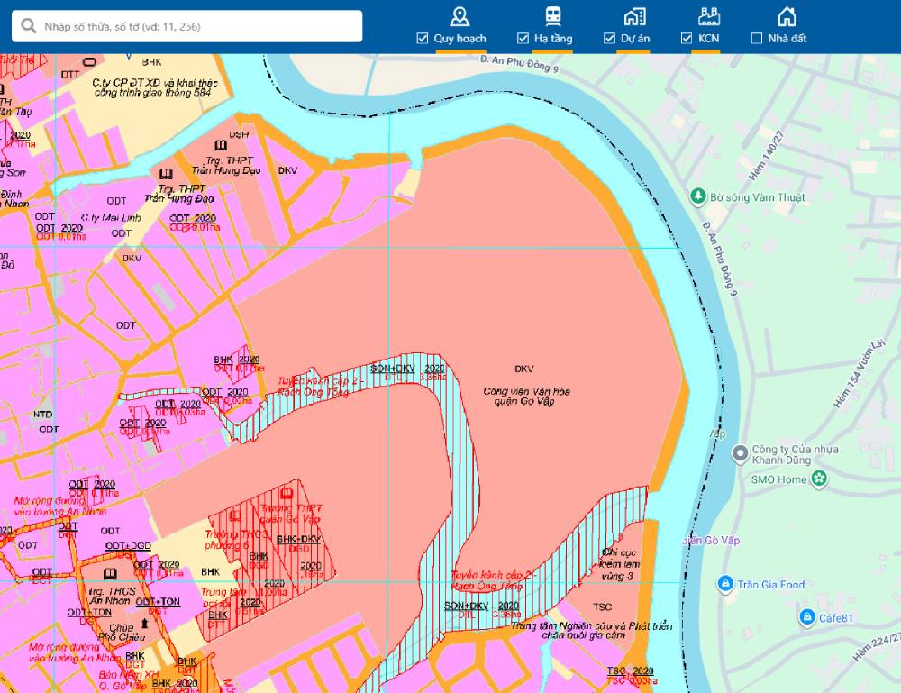Click the Cafe81 marker icon
Screen dimensions: 901x693
[x=806, y=616]
